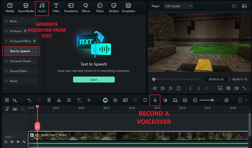Image resolution: width=252 pixels, height=148 pixels.
Task: Show more toolbar tools
Action: click(x=89, y=100)
